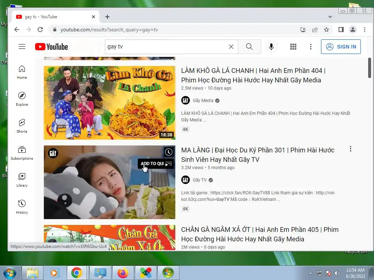The width and height of the screenshot is (374, 280).
Task: Open the MA LÀNG video's three-dot menu
Action: point(350,149)
